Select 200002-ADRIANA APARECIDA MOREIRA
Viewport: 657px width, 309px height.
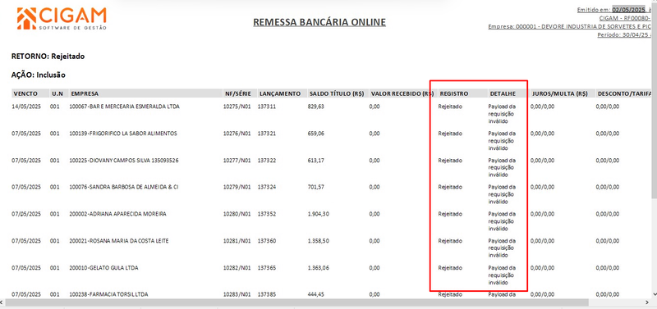pos(117,214)
